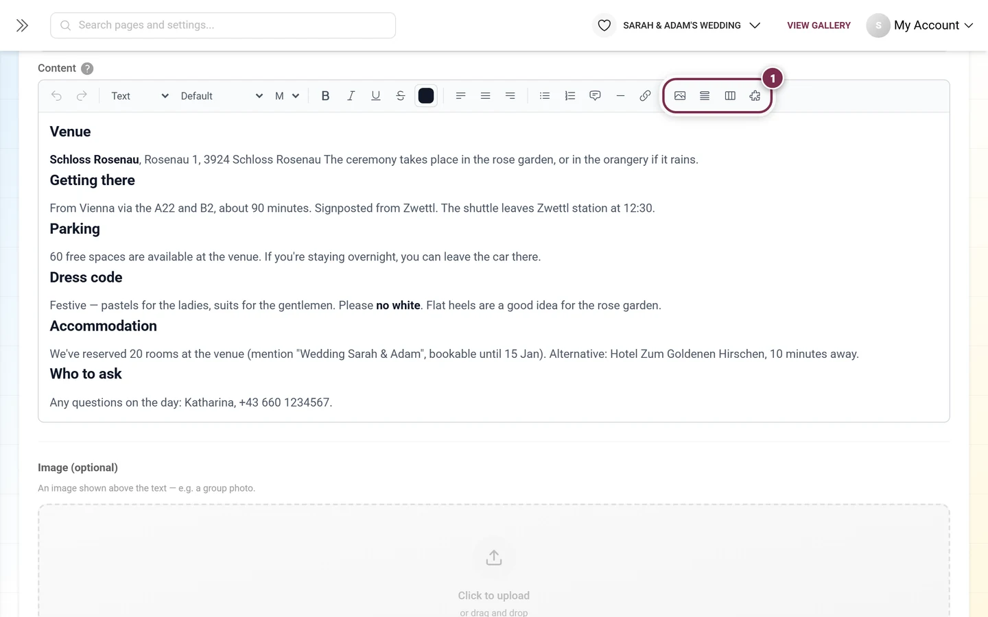Toggle italic formatting

(x=351, y=96)
